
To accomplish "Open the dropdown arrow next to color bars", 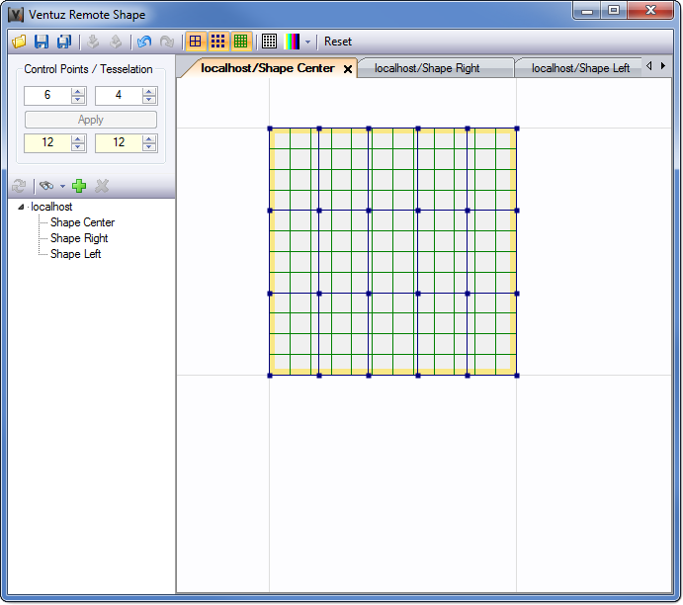I will pyautogui.click(x=307, y=42).
